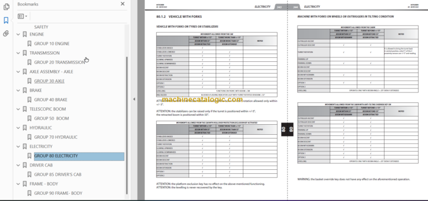Open the GROUP 30 AXLE bookmark
This screenshot has width=428, height=201.
coord(50,81)
